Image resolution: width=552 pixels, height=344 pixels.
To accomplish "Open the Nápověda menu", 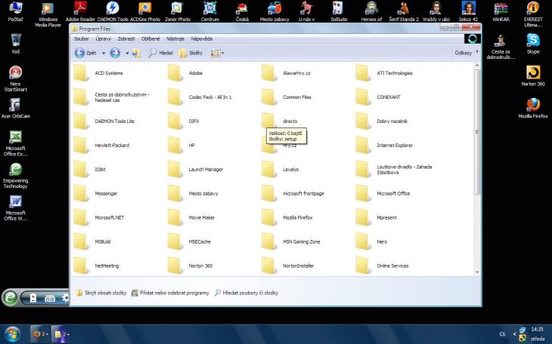I will pos(201,39).
